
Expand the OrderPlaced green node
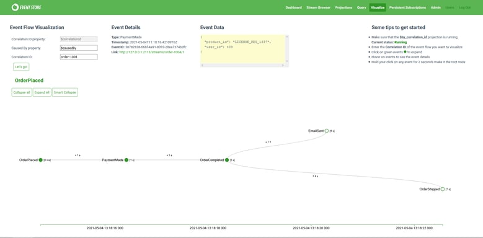click(x=41, y=160)
